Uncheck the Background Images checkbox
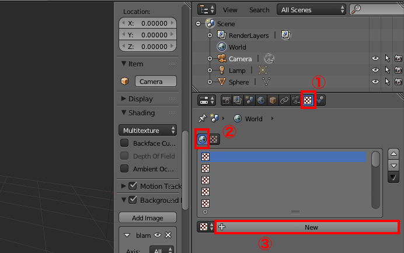The width and height of the screenshot is (404, 253). [133, 200]
